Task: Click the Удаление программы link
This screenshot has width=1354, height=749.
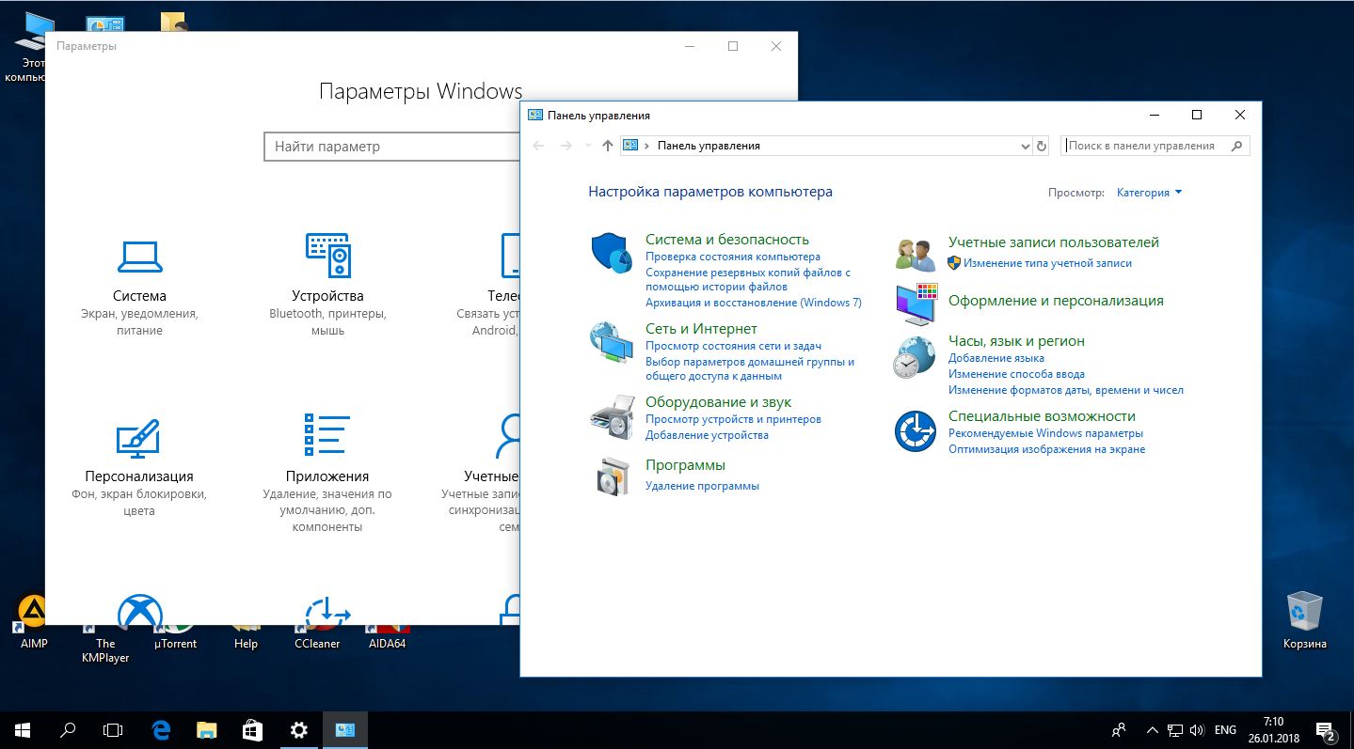Action: (702, 486)
